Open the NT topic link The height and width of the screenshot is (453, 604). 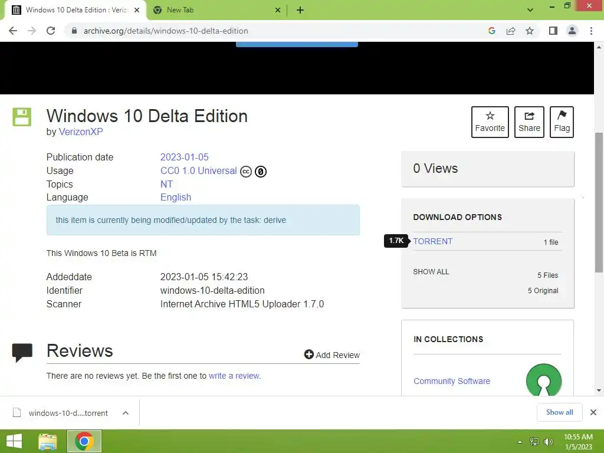point(166,184)
